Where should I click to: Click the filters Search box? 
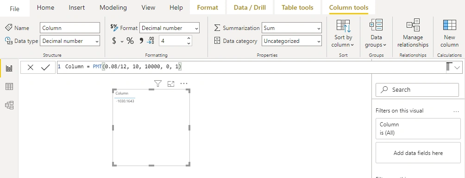pos(417,90)
